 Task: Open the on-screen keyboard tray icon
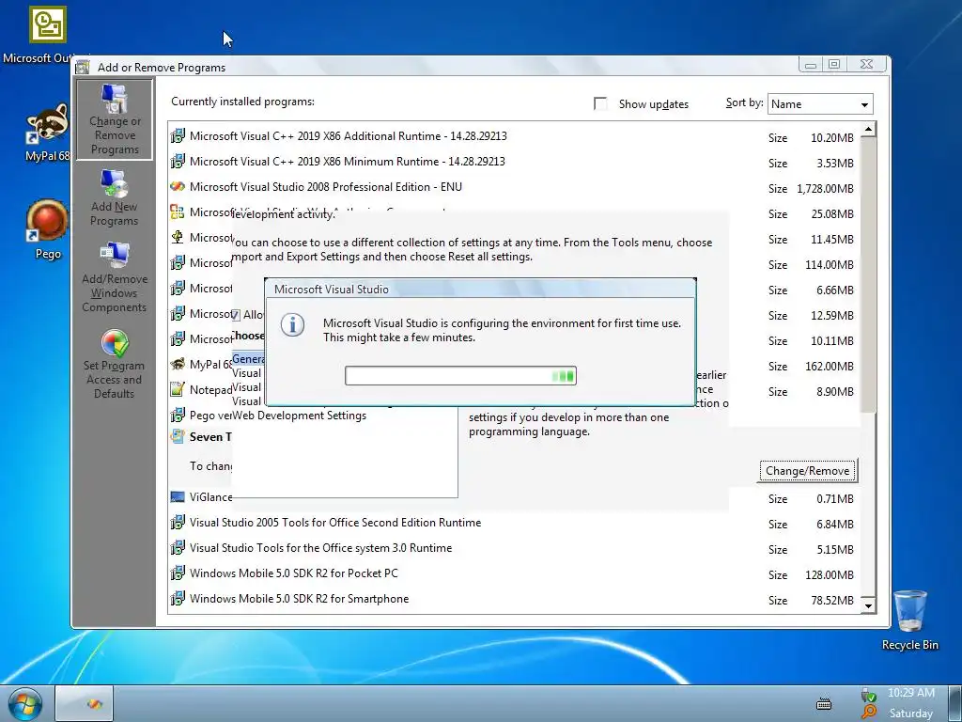click(x=823, y=703)
